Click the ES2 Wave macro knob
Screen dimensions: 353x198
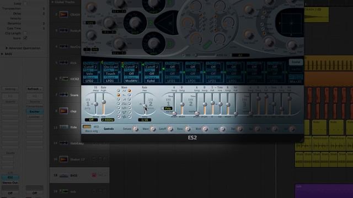coord(153,129)
